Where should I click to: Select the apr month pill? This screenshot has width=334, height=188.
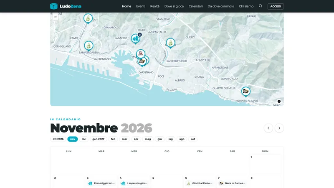(136, 139)
